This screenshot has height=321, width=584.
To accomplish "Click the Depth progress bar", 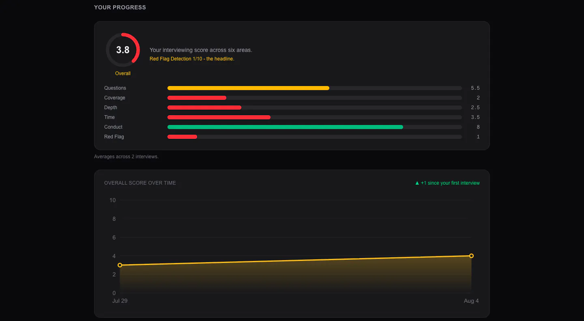I will [315, 108].
